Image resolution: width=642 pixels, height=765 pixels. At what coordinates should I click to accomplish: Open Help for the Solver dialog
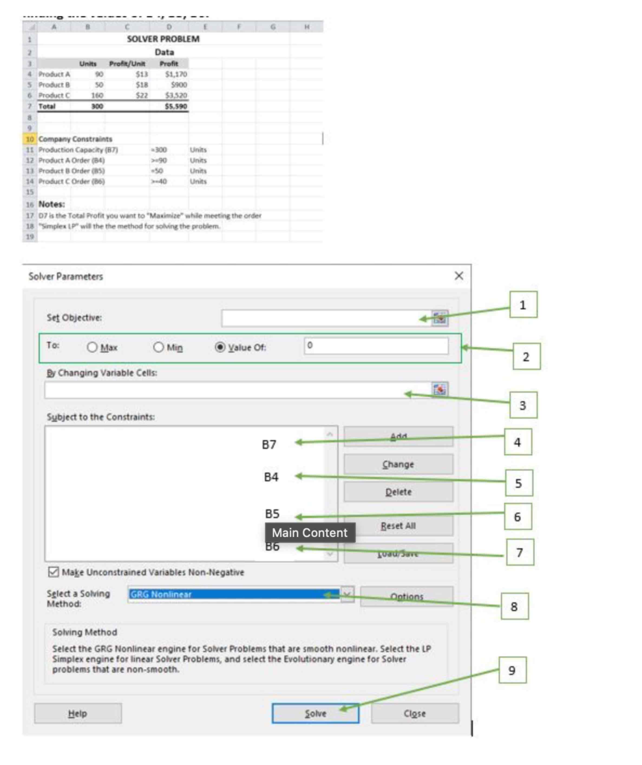pos(78,713)
